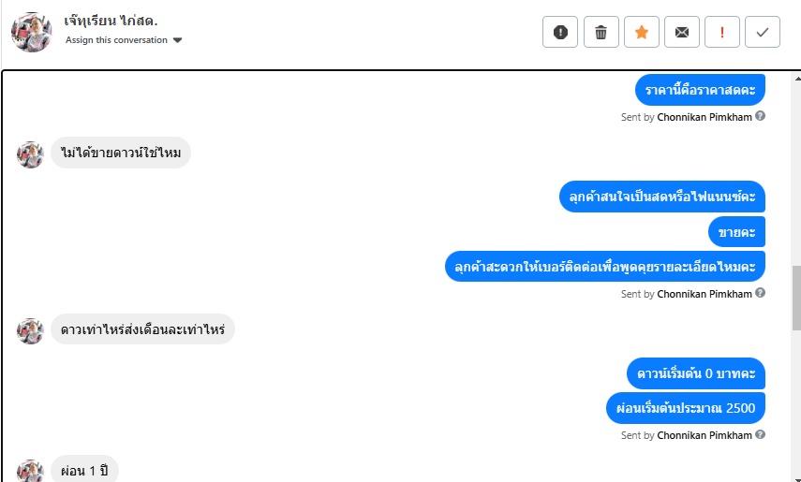Click customer avatar beside ไม่ได้ขายดาวน์ใช่ไหม message

tap(30, 154)
